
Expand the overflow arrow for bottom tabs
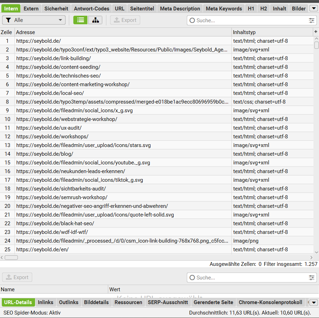click(x=314, y=302)
